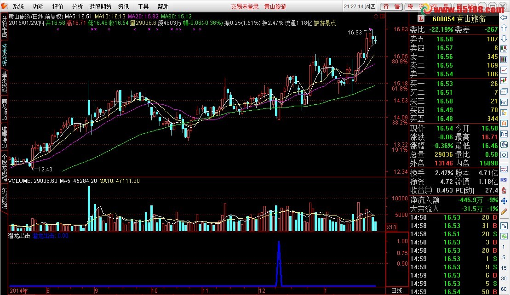Viewport: 510px width, 295px height.
Task: Open the stacked windows icon in right toolbar
Action: pos(504,91)
